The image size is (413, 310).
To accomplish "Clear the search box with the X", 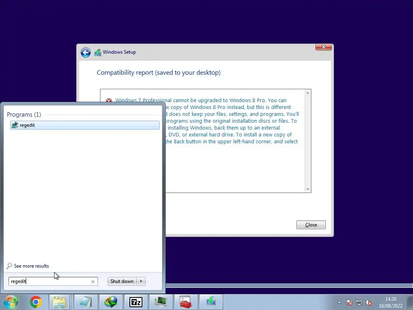I will click(93, 281).
